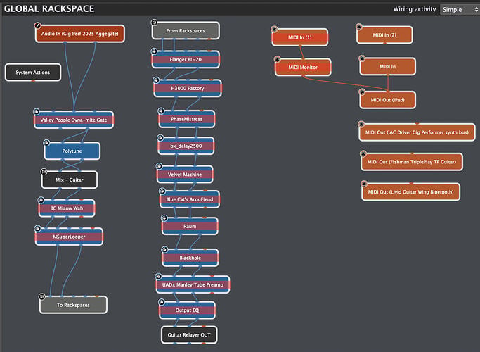Click the badge icon on From Rackspaces block
The width and height of the screenshot is (480, 352).
[154, 22]
